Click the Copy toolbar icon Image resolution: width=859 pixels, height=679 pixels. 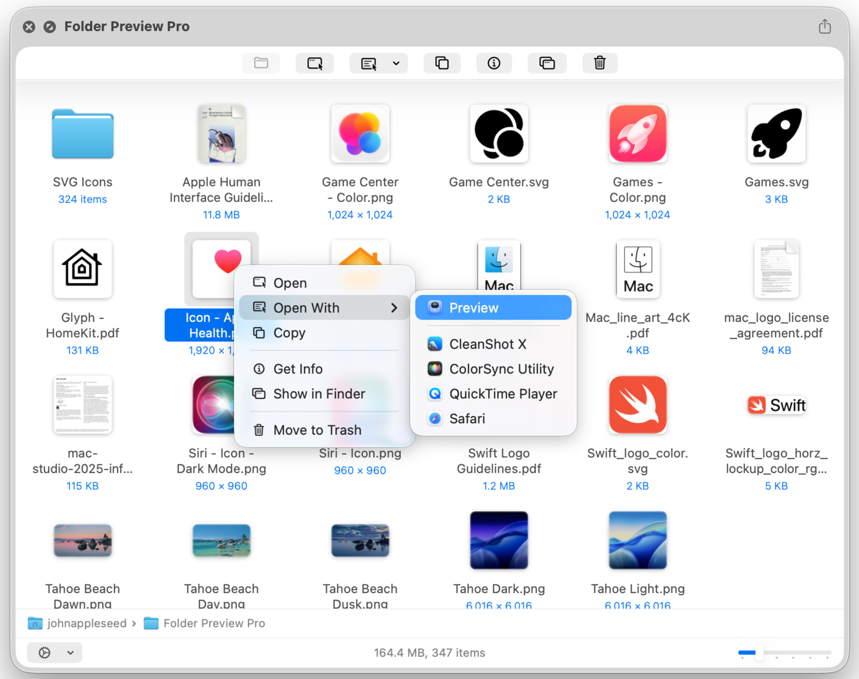coord(442,63)
